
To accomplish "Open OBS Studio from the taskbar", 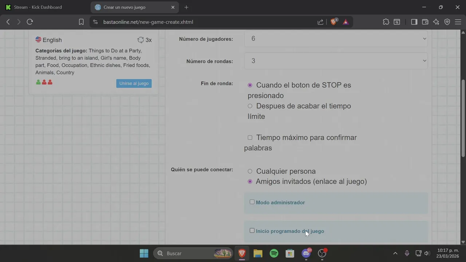I will tap(322, 253).
